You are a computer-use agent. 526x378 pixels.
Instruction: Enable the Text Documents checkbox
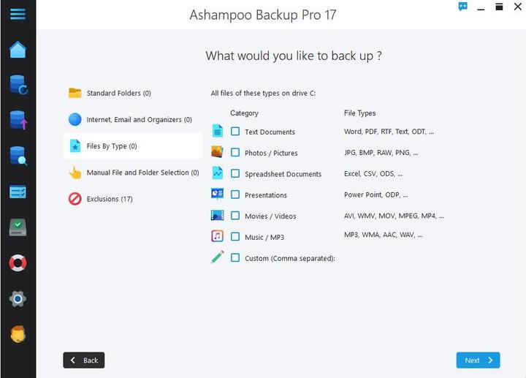click(x=235, y=132)
